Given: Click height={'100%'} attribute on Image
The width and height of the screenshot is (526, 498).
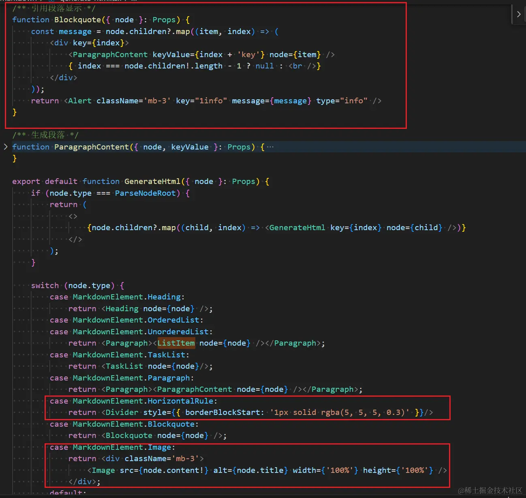Looking at the screenshot, I should [x=398, y=470].
